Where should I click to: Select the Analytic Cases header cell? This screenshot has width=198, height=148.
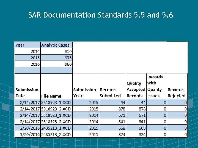click(x=56, y=45)
